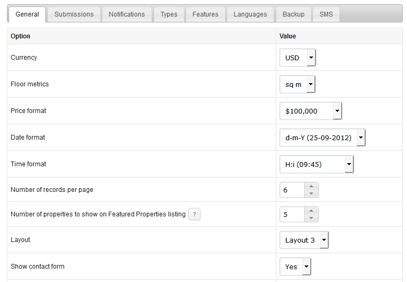Screen dimensions: 407x282
Task: Expand the Price format dropdown
Action: (x=310, y=111)
